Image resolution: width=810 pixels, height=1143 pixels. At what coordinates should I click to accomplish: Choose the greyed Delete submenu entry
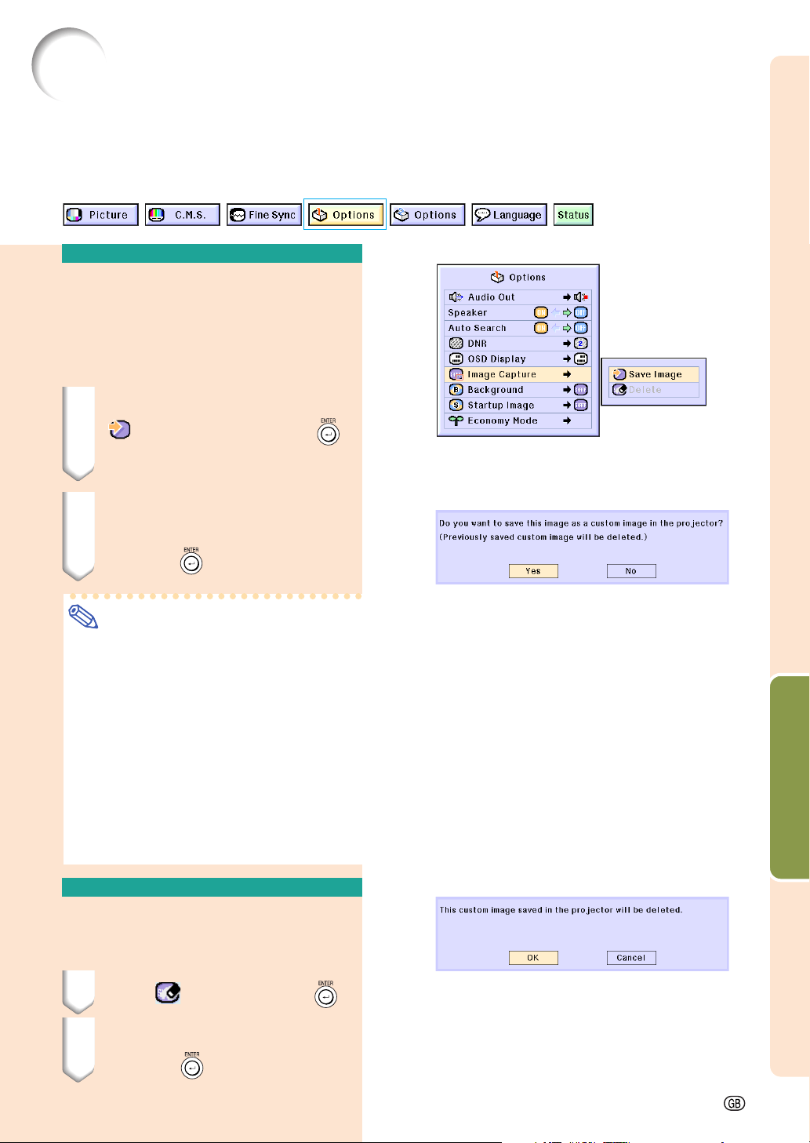tap(654, 390)
